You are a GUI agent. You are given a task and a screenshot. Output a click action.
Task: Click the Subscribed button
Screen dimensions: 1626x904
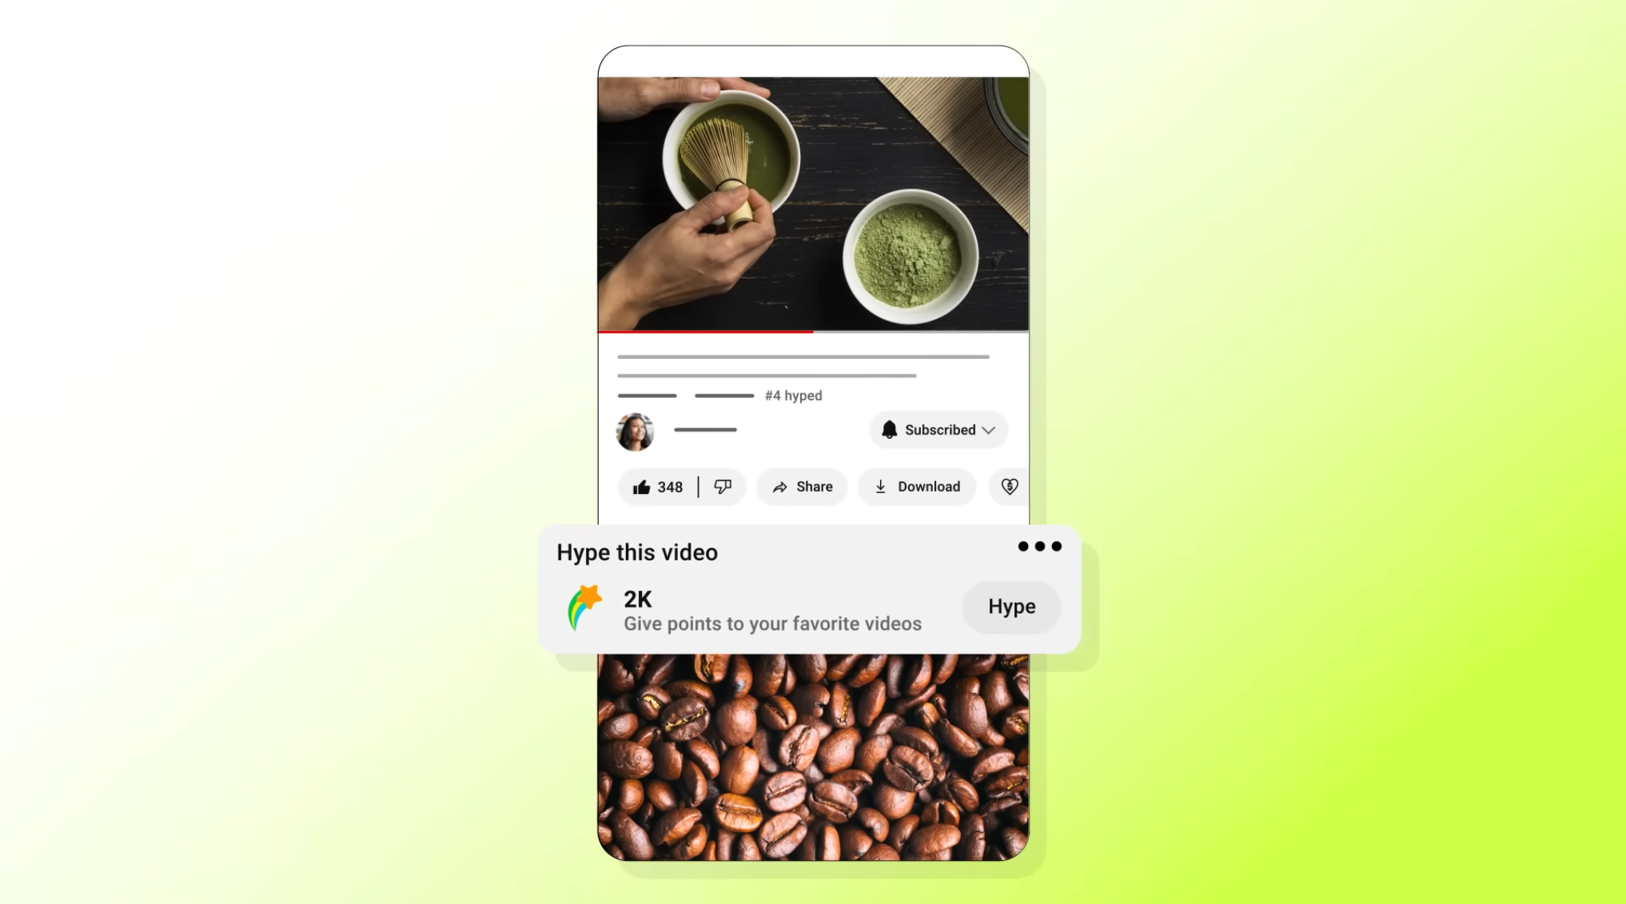[939, 428]
